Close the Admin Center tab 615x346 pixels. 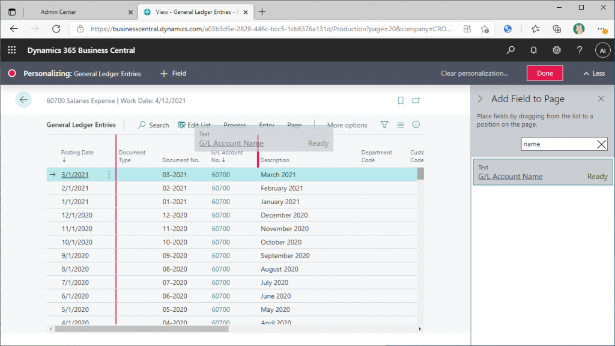(x=130, y=12)
